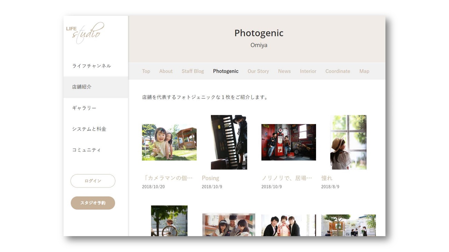The width and height of the screenshot is (449, 252).
Task: Open the bicycle wheel photo thumbnail
Action: pos(169,221)
